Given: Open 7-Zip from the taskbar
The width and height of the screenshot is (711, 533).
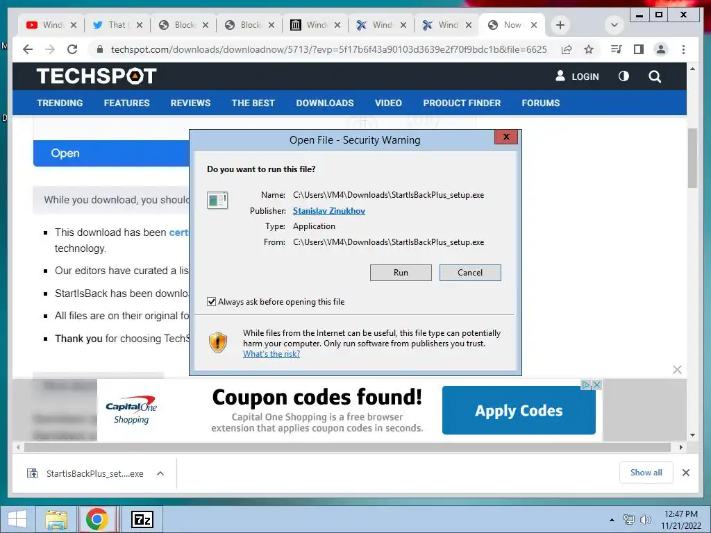Looking at the screenshot, I should point(142,519).
